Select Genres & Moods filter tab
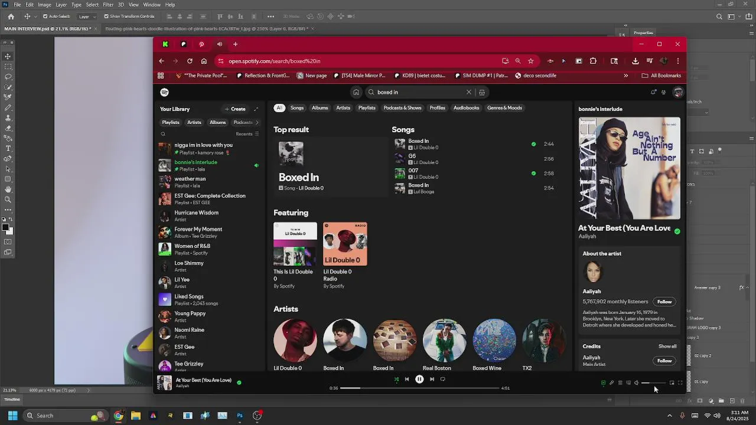Screen dimensions: 756x425 pos(504,108)
